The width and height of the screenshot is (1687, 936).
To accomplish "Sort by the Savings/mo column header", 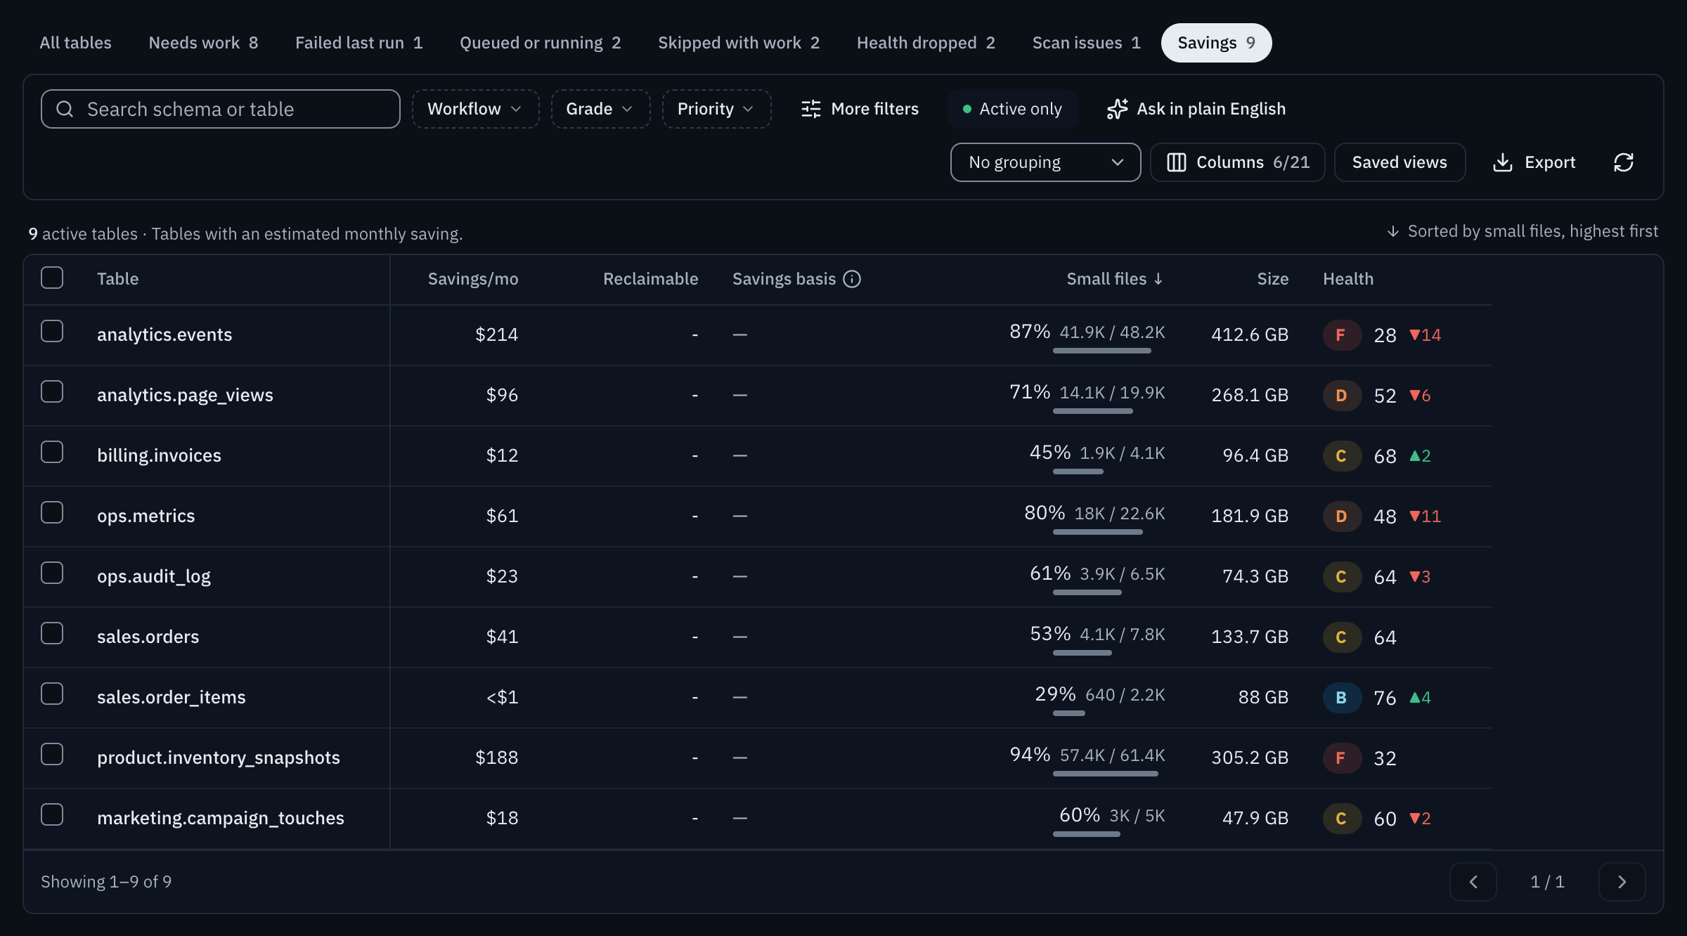I will tap(473, 279).
